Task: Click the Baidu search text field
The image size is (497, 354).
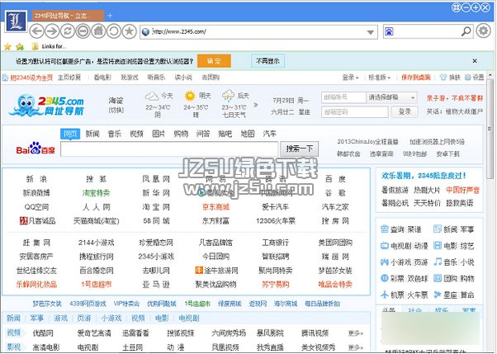Action: [169, 149]
